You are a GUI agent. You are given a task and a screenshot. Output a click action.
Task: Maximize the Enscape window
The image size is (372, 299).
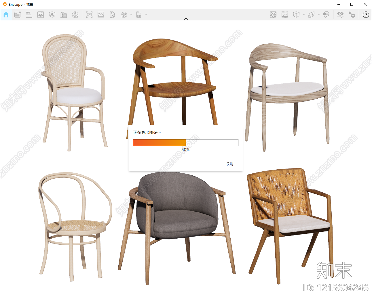(x=352, y=4)
